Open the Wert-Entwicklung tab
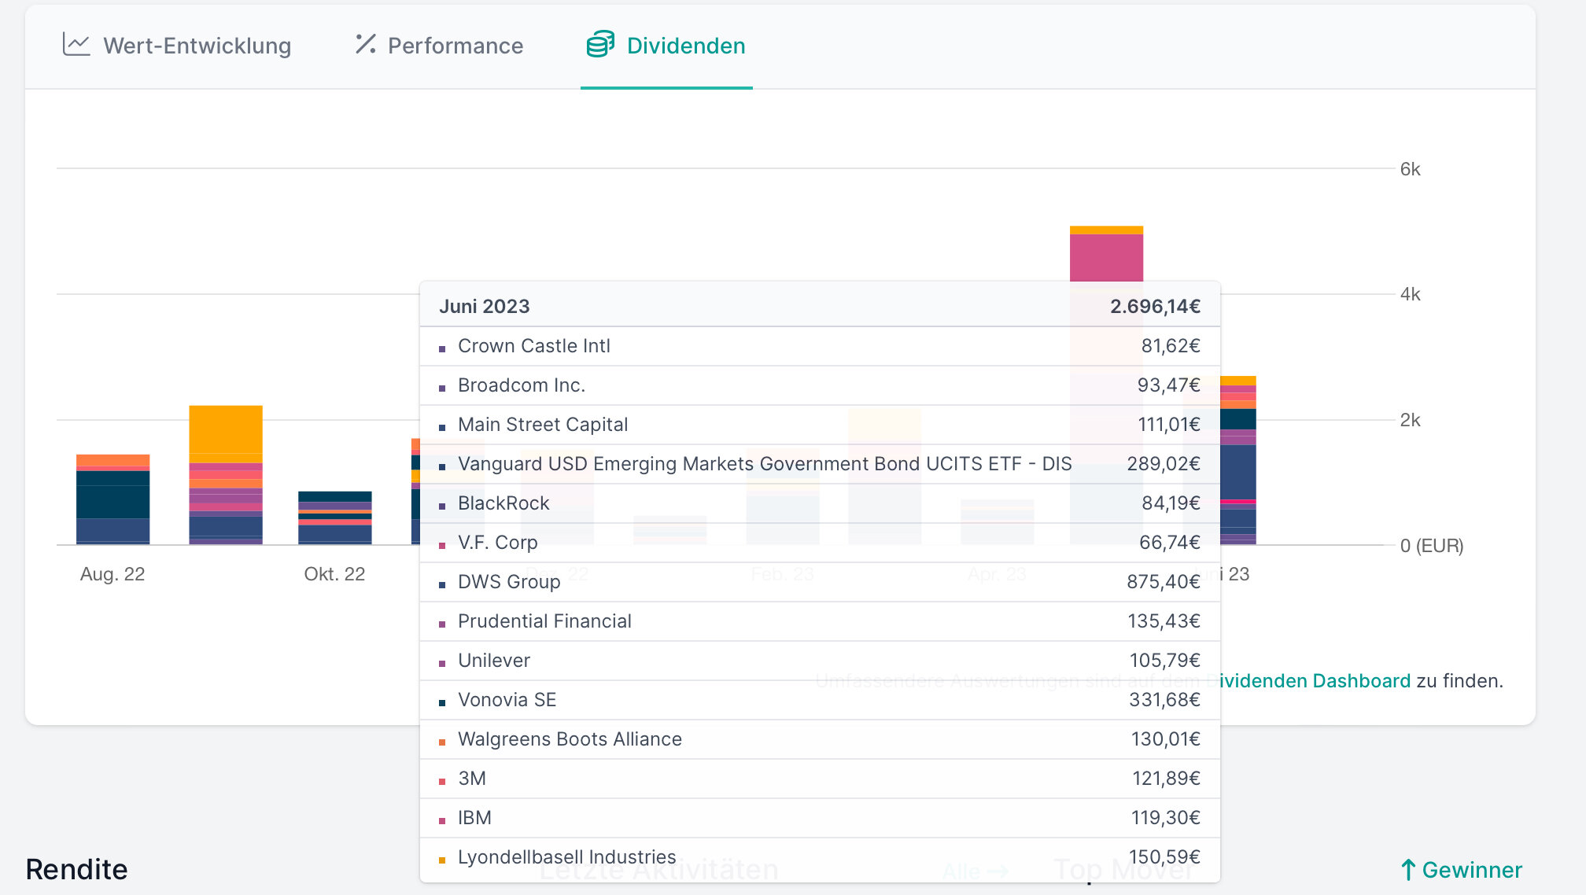 click(197, 46)
